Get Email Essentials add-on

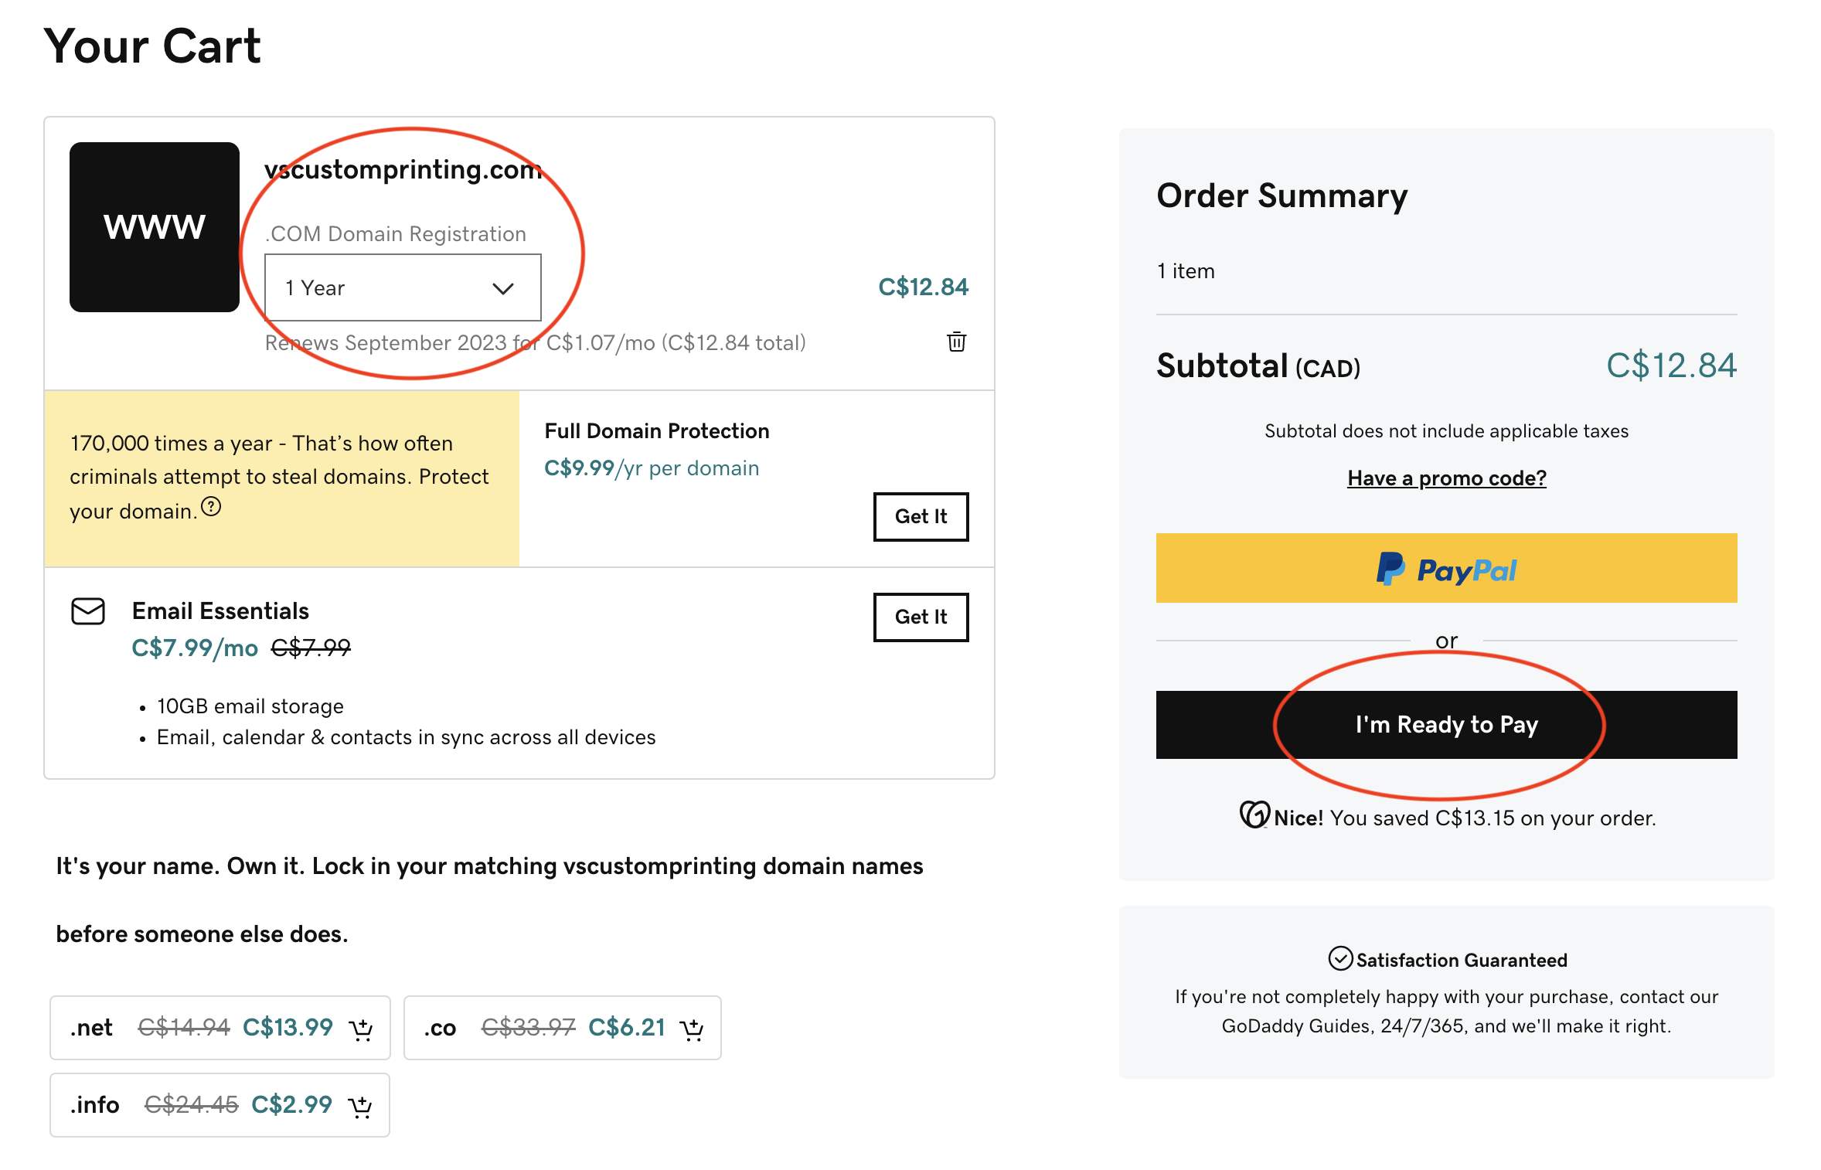(x=921, y=617)
